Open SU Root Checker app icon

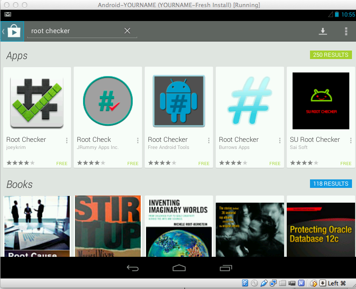(x=321, y=101)
